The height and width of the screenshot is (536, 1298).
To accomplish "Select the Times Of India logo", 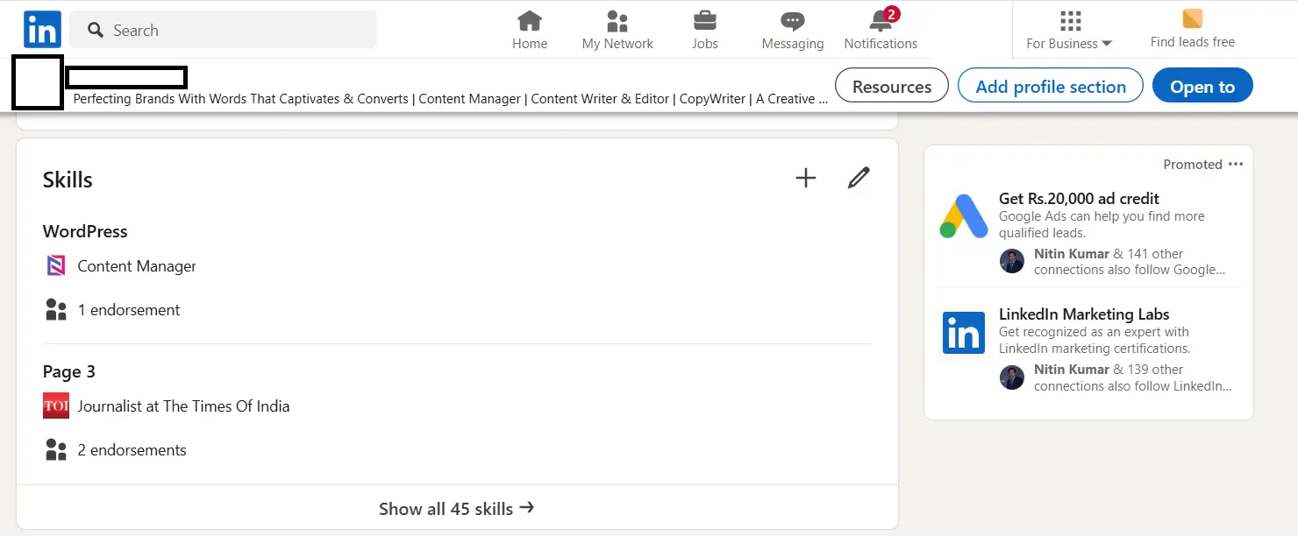I will point(55,406).
